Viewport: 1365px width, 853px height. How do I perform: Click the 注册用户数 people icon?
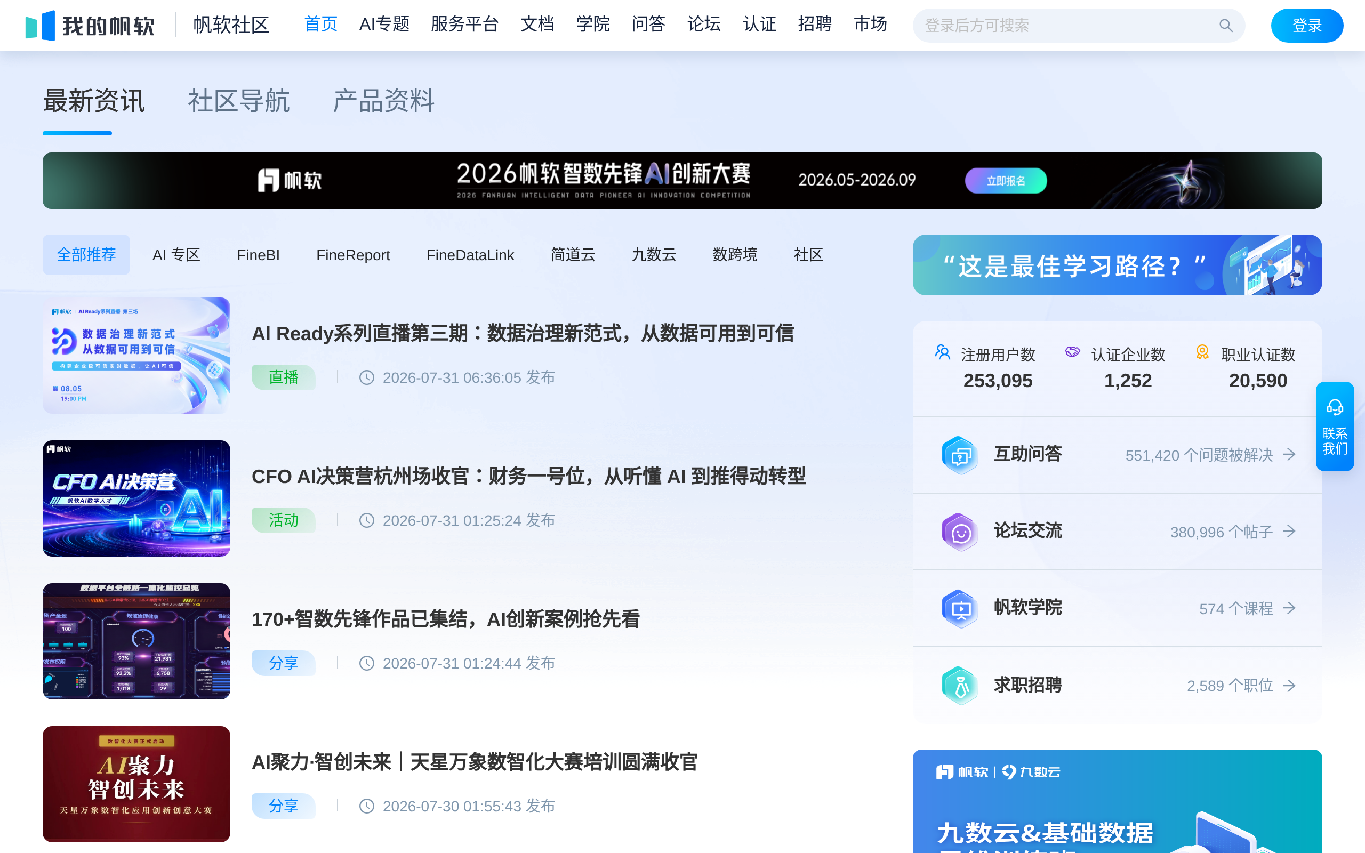pos(943,352)
